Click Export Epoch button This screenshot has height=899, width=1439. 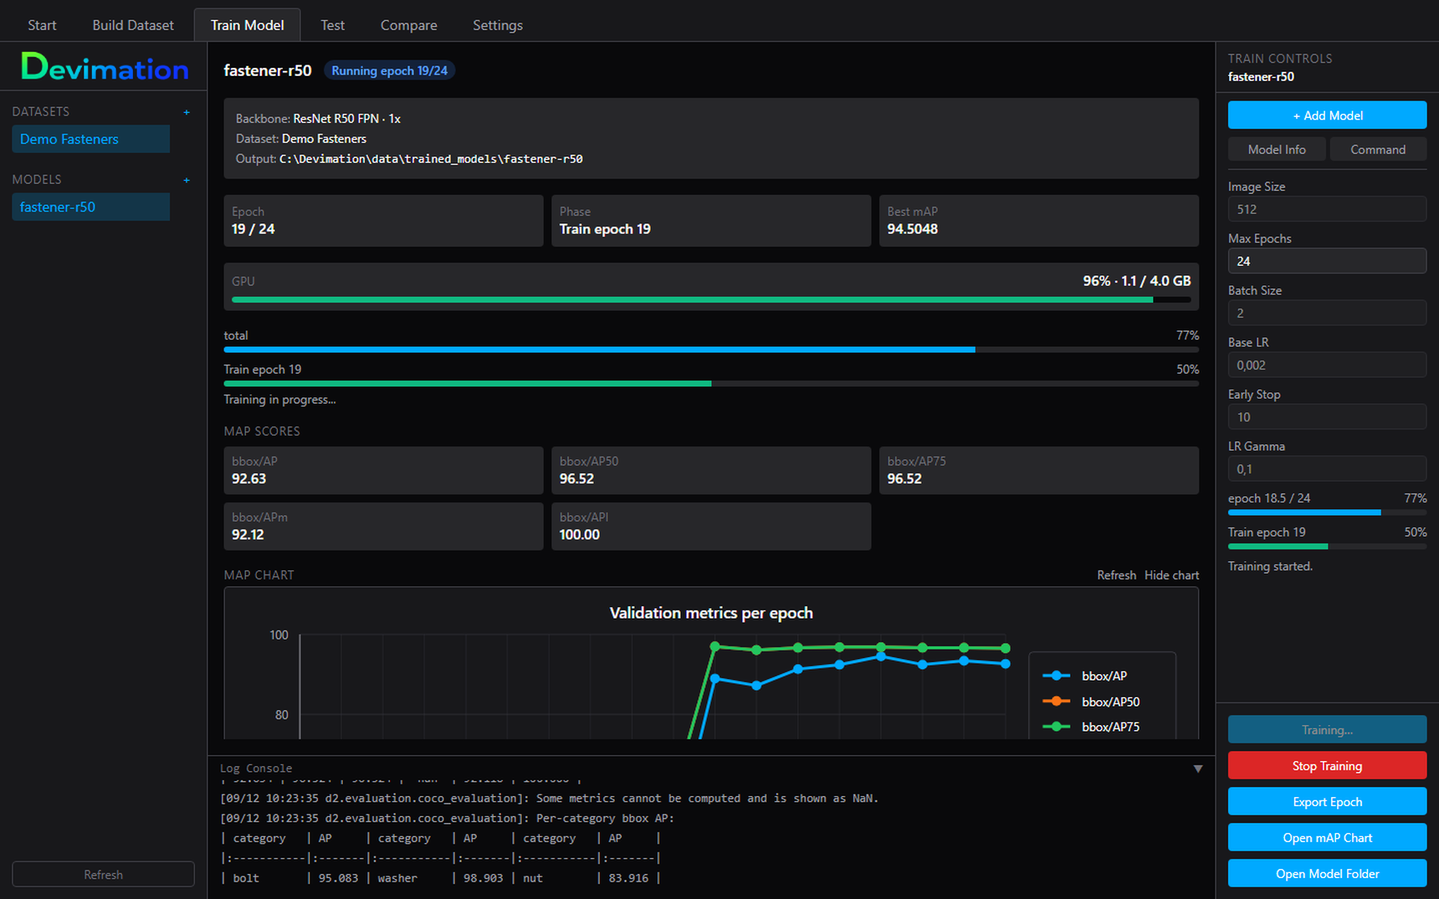click(x=1327, y=802)
